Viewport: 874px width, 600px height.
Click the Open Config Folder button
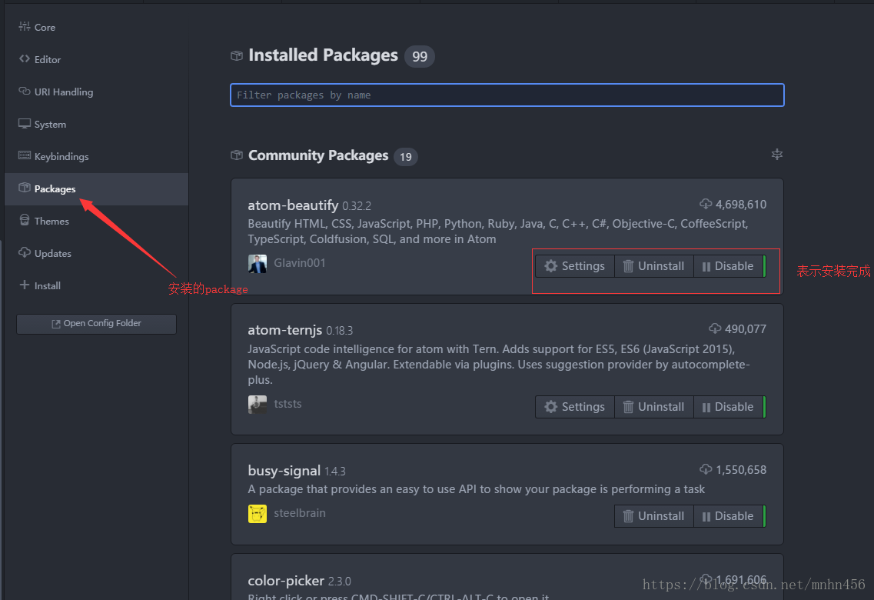click(96, 323)
